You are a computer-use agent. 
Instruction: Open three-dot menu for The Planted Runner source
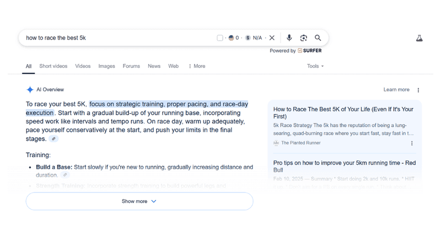412,143
